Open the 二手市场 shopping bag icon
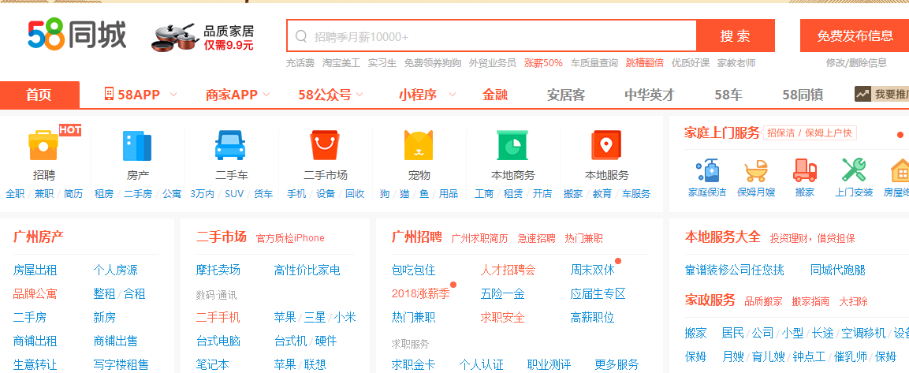The height and width of the screenshot is (373, 909). click(x=325, y=145)
